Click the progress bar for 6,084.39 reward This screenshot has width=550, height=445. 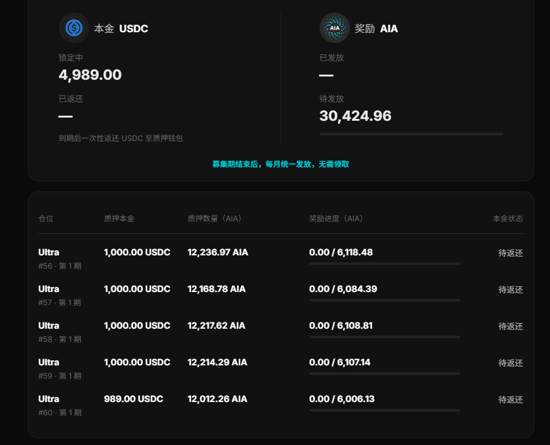click(x=384, y=300)
